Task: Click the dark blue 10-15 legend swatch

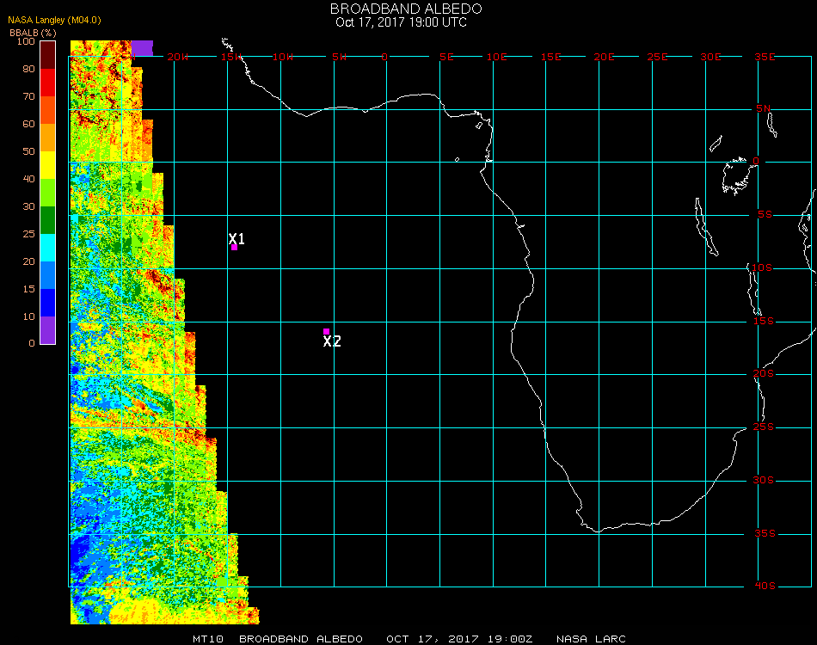Action: tap(48, 303)
